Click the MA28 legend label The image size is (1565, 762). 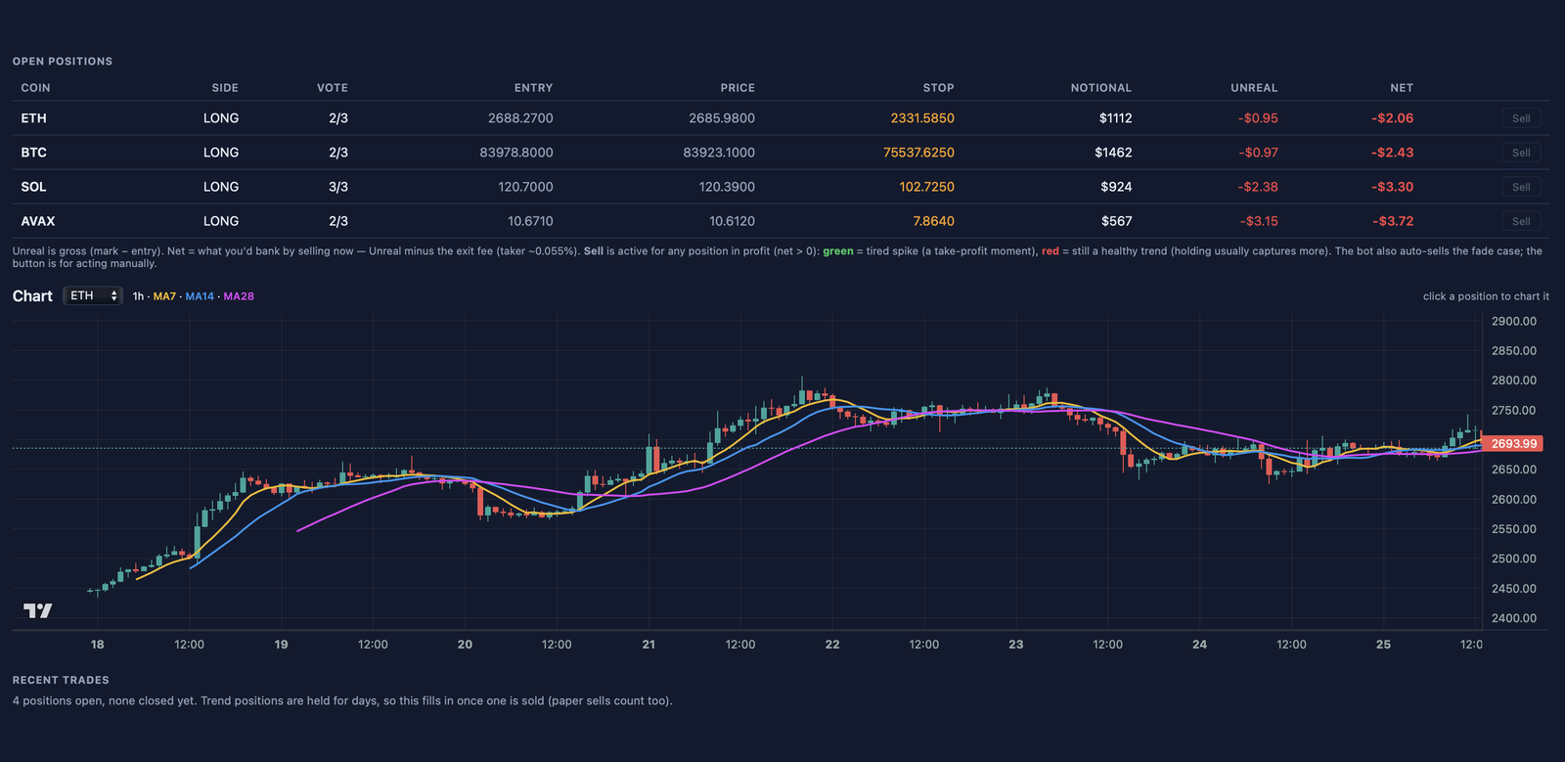239,296
